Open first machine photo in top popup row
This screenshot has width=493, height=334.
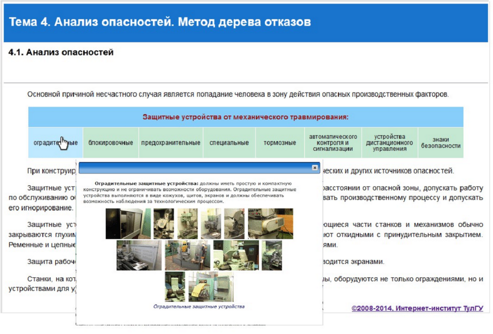coord(128,223)
